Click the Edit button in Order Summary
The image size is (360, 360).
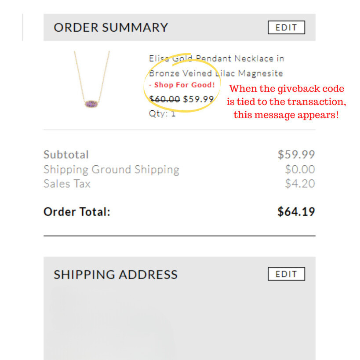[x=286, y=27]
